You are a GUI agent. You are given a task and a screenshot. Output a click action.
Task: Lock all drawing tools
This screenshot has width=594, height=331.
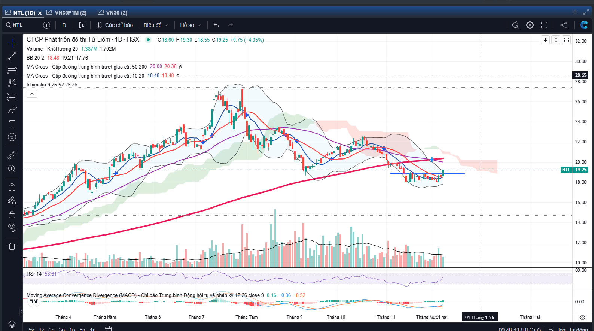[x=12, y=214]
